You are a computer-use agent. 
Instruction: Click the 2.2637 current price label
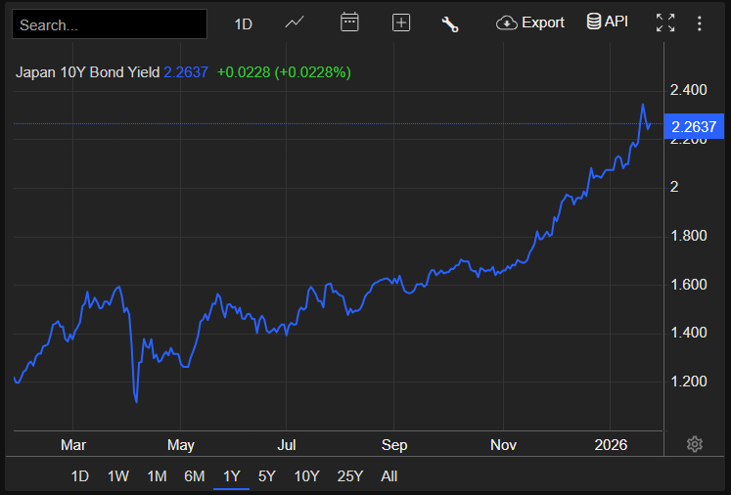point(694,126)
